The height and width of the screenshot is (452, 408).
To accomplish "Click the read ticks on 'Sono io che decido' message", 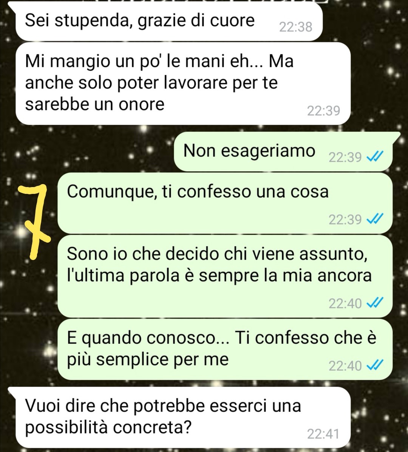I will coord(375,303).
